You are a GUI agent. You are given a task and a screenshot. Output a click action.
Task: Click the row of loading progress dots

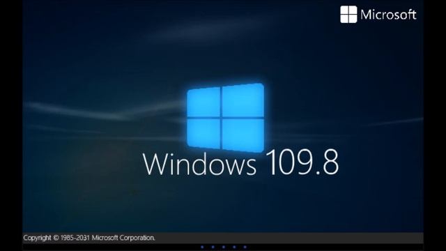pyautogui.click(x=224, y=247)
